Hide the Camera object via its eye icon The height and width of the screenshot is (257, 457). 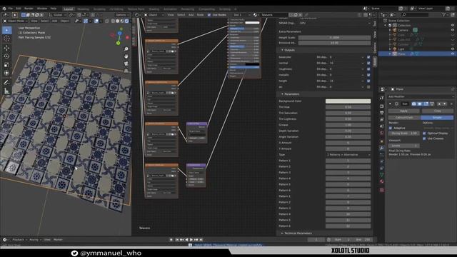[453, 30]
